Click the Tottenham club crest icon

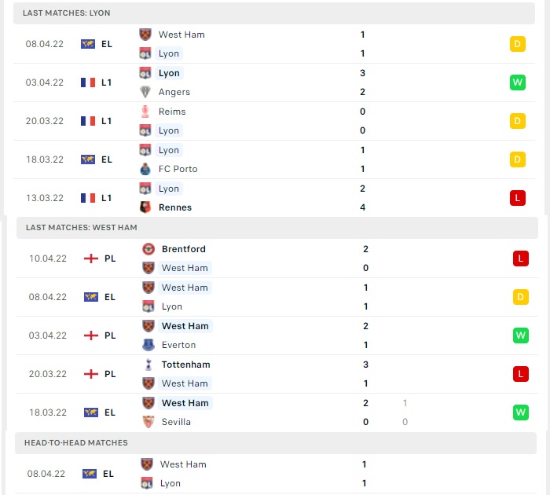tap(148, 365)
